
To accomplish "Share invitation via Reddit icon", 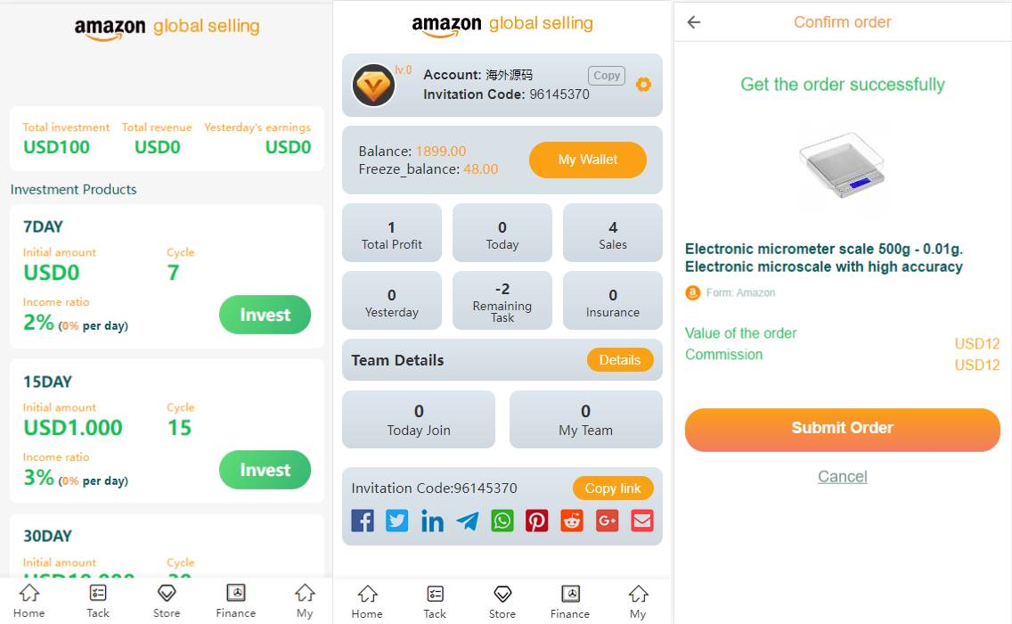I will 572,521.
